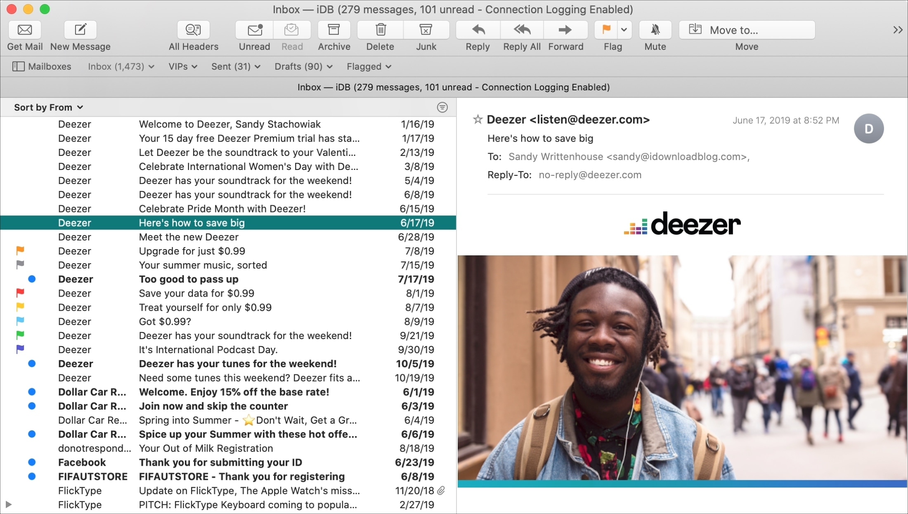Show more toolbar items chevron

click(x=898, y=30)
